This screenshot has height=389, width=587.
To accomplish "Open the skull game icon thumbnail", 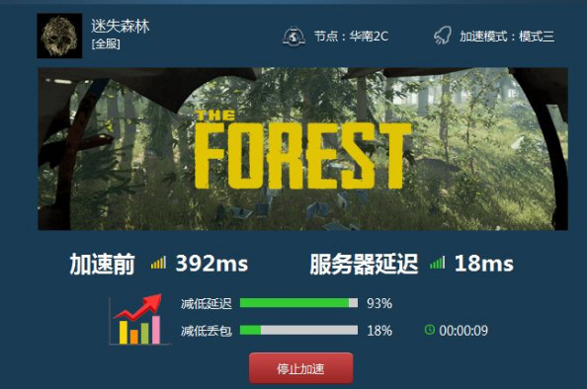I will point(59,36).
